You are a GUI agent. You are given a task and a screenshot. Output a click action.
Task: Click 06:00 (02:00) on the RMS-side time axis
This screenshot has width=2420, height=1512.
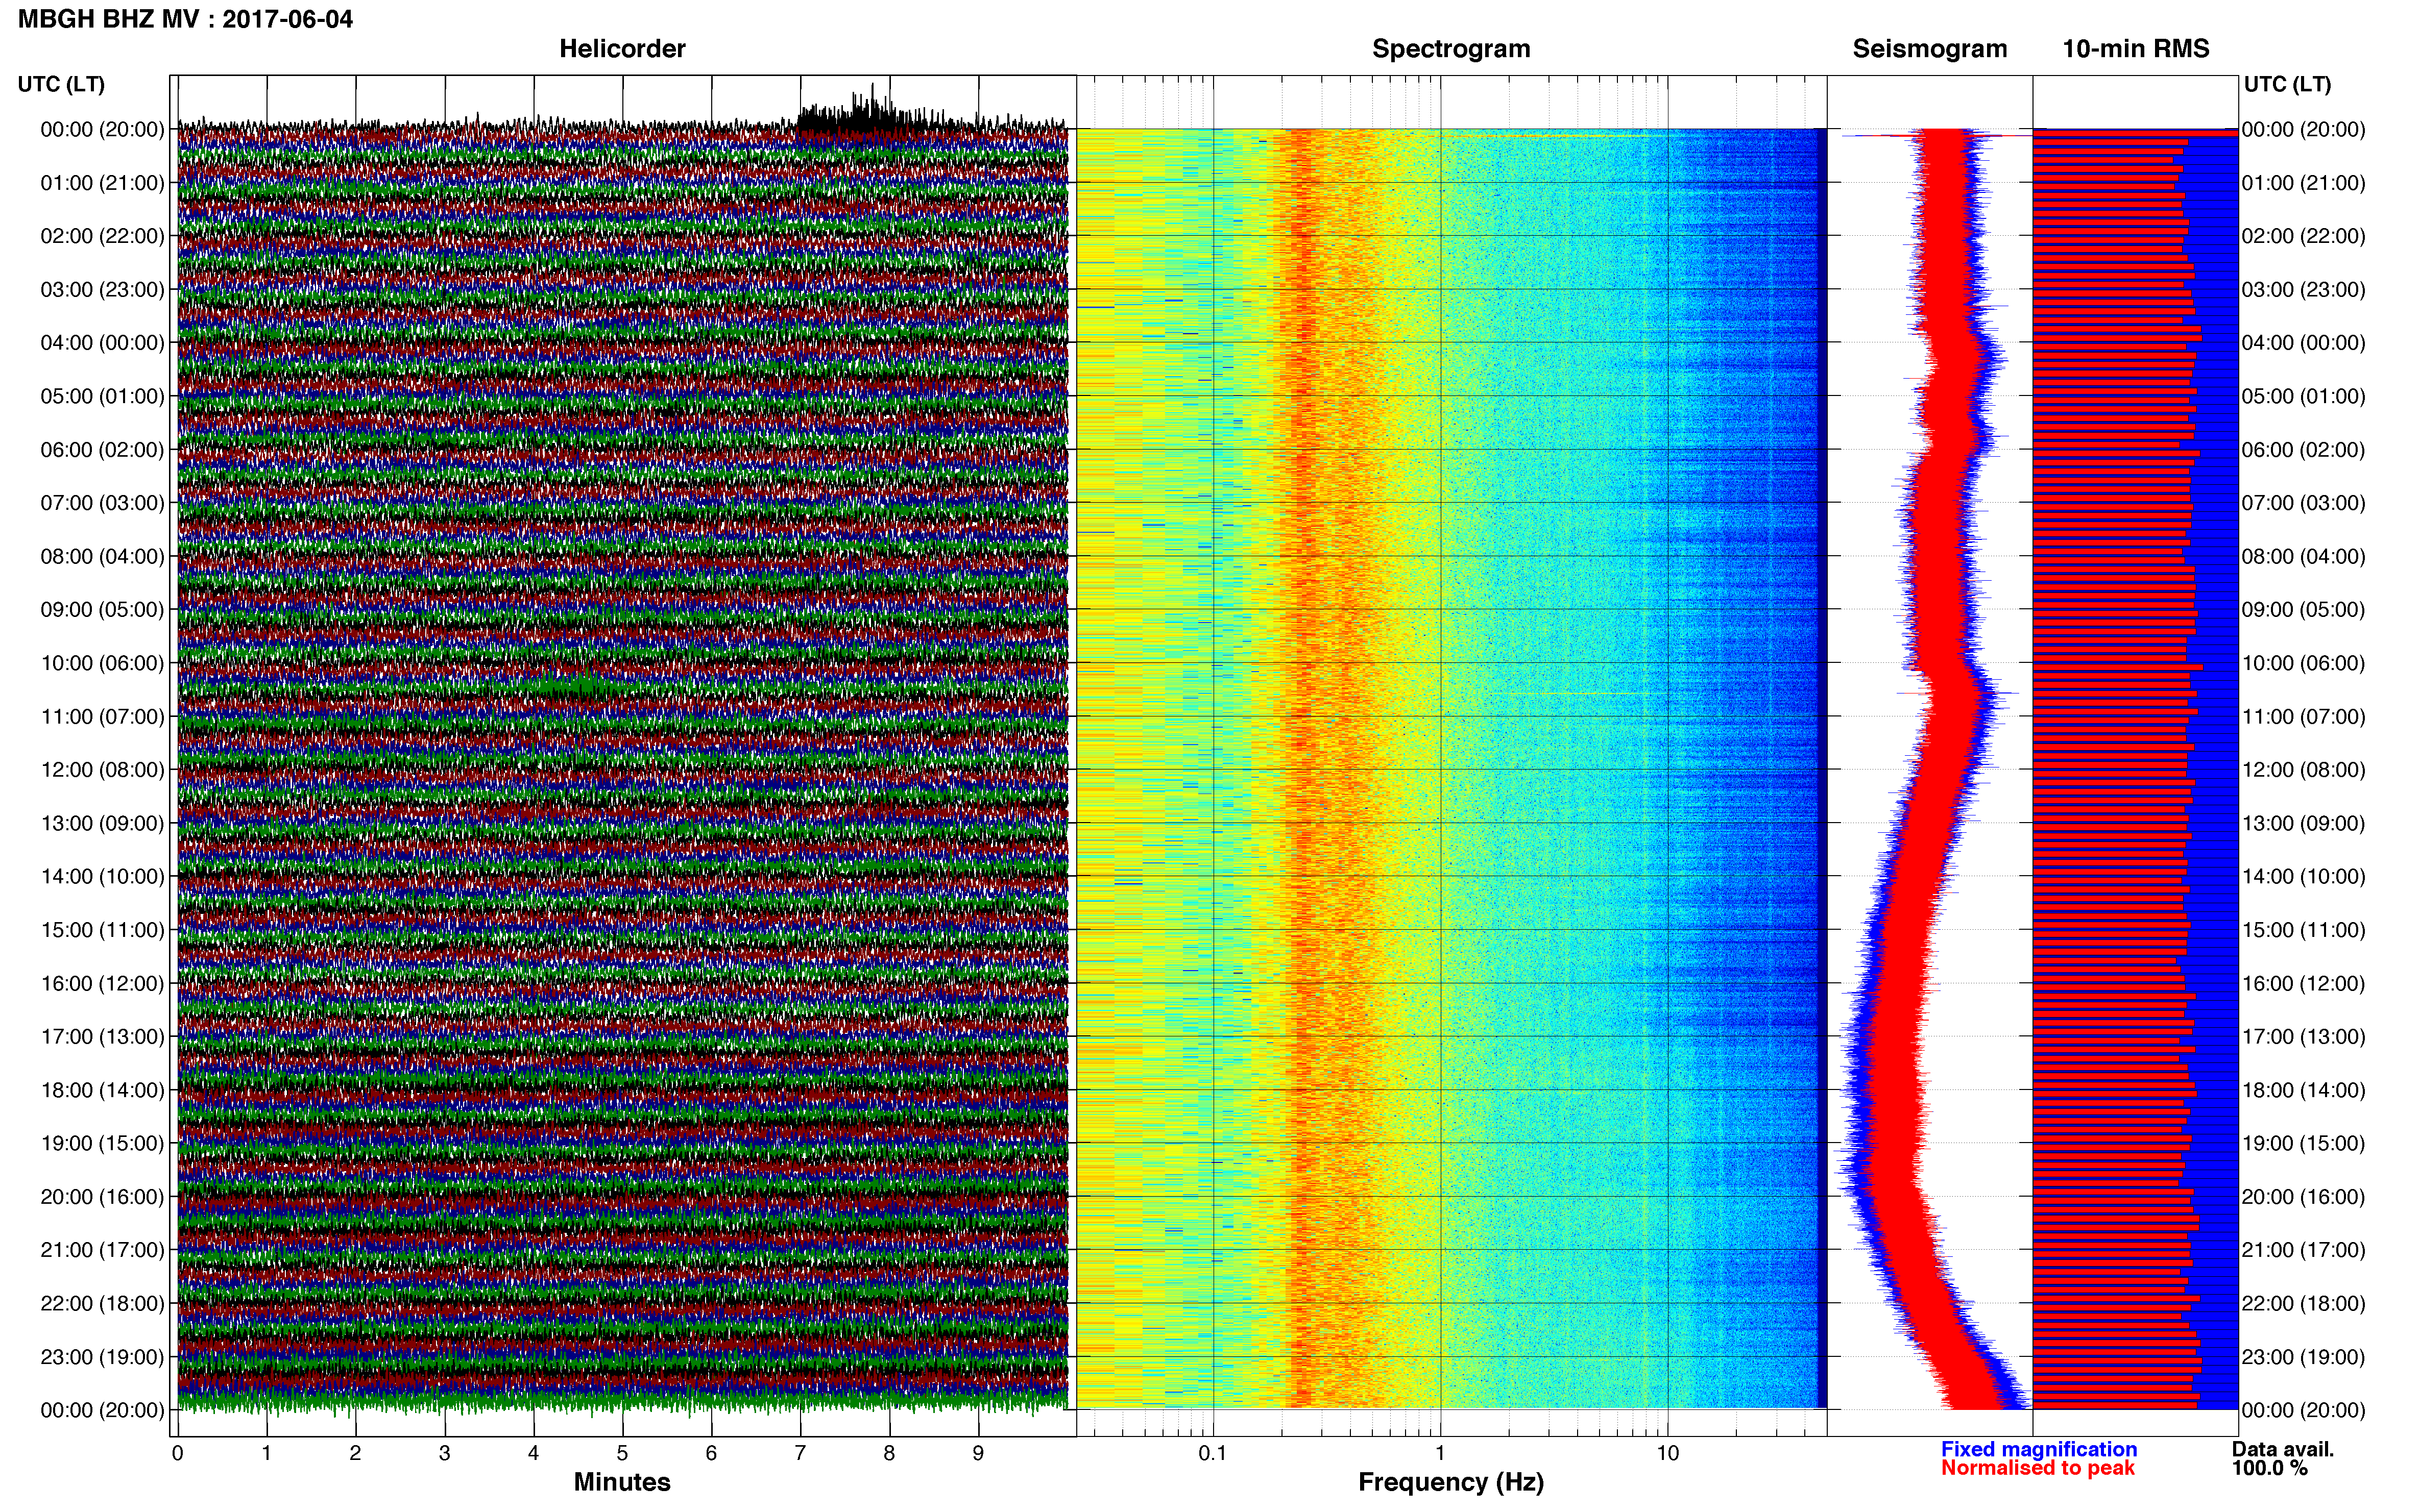(x=2303, y=450)
